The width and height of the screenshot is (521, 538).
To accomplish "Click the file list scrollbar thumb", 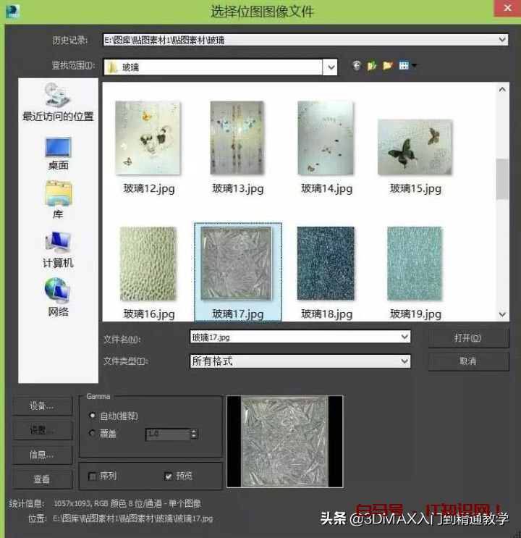I will pos(502,178).
